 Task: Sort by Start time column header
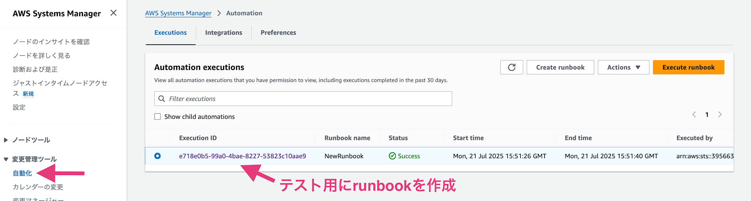(x=468, y=138)
